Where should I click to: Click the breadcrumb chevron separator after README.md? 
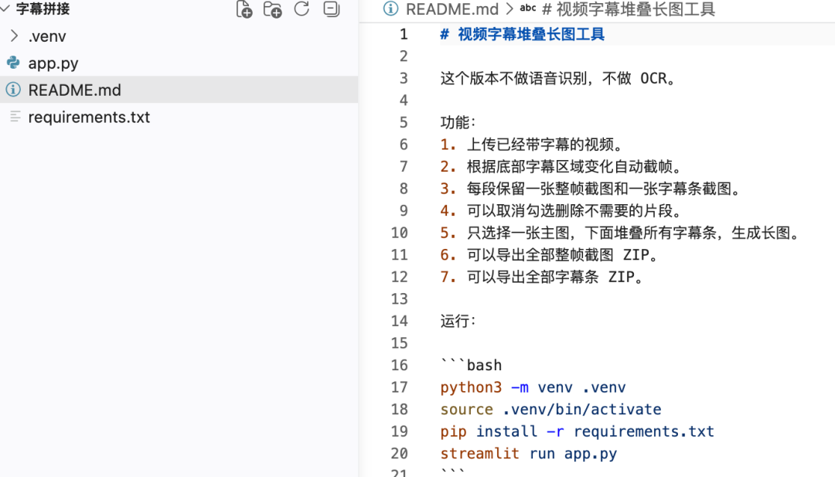[509, 9]
